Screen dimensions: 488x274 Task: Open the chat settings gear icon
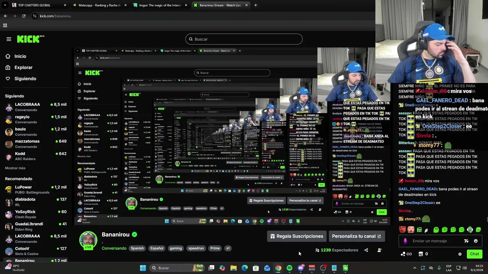460,254
